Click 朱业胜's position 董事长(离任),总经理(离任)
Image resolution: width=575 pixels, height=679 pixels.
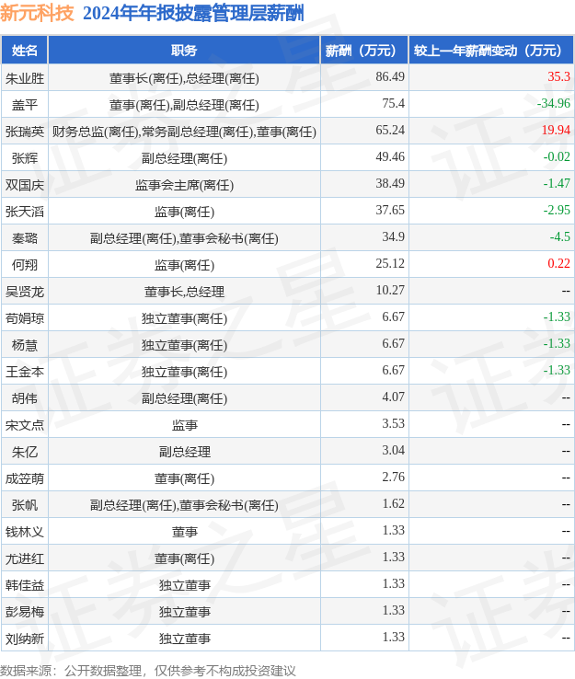(184, 78)
